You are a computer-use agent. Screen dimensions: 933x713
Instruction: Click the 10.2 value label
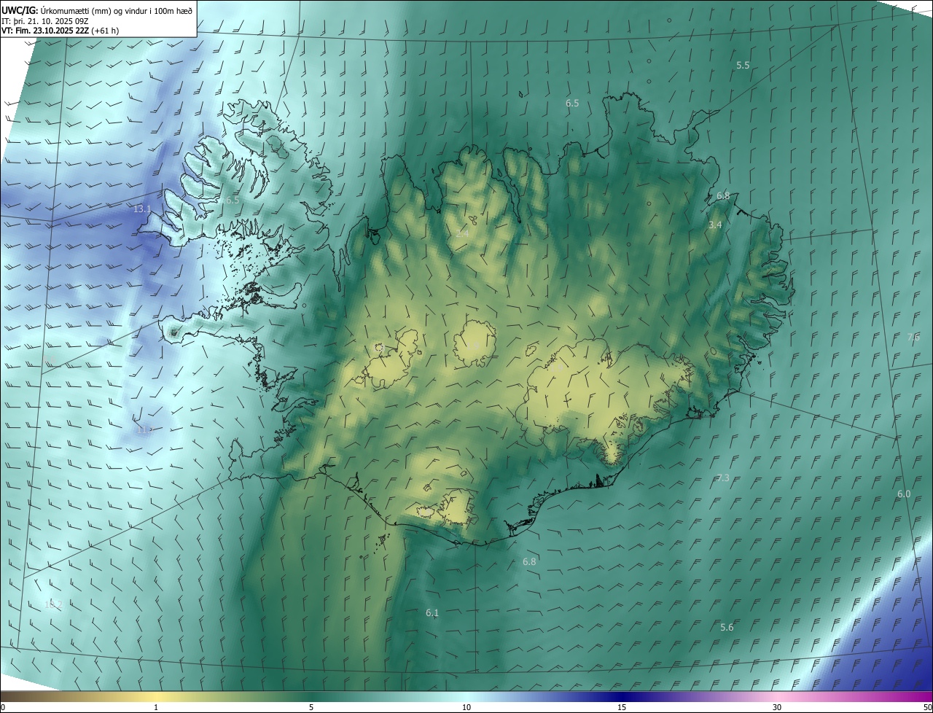click(x=53, y=605)
